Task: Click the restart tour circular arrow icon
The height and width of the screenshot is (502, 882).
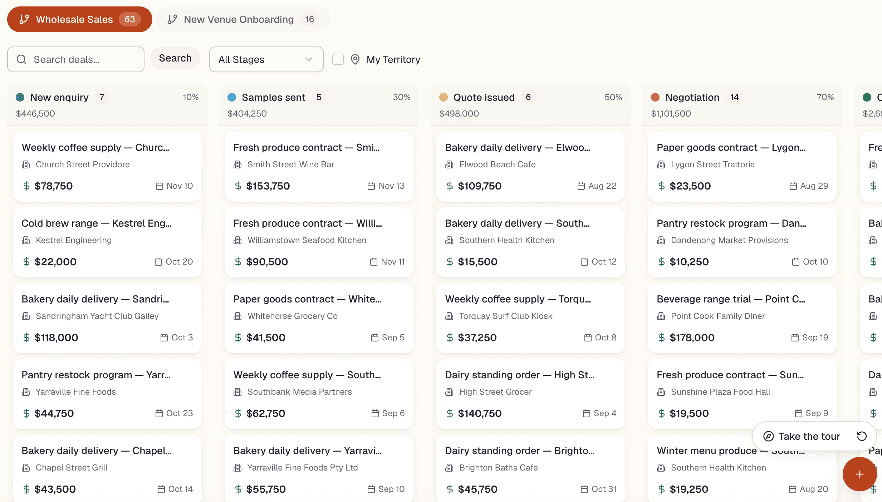Action: pos(862,436)
